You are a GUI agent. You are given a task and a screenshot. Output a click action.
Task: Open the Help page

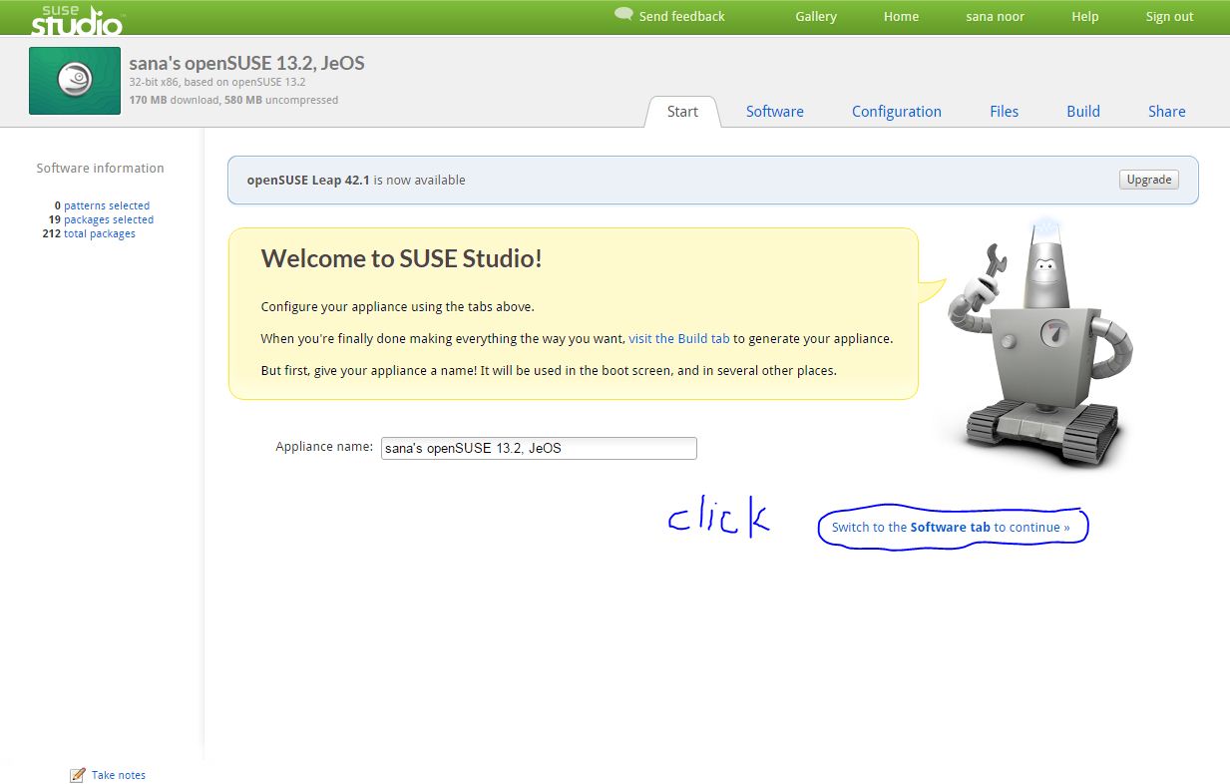[x=1084, y=16]
